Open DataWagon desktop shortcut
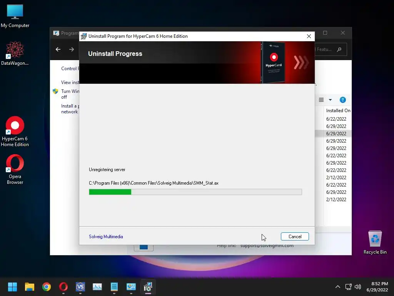 tap(15, 53)
